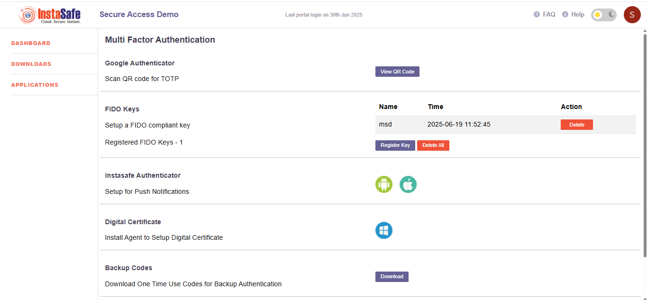Click the msd key name cell
This screenshot has height=300, width=647.
[x=385, y=125]
